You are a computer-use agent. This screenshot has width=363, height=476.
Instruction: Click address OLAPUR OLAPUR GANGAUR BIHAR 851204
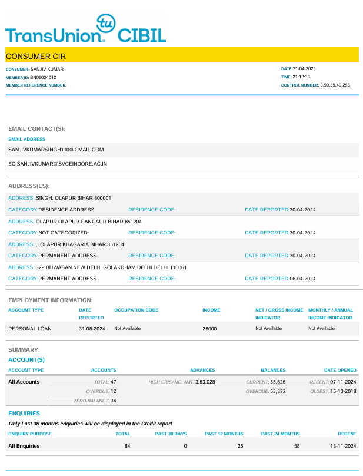pos(89,222)
